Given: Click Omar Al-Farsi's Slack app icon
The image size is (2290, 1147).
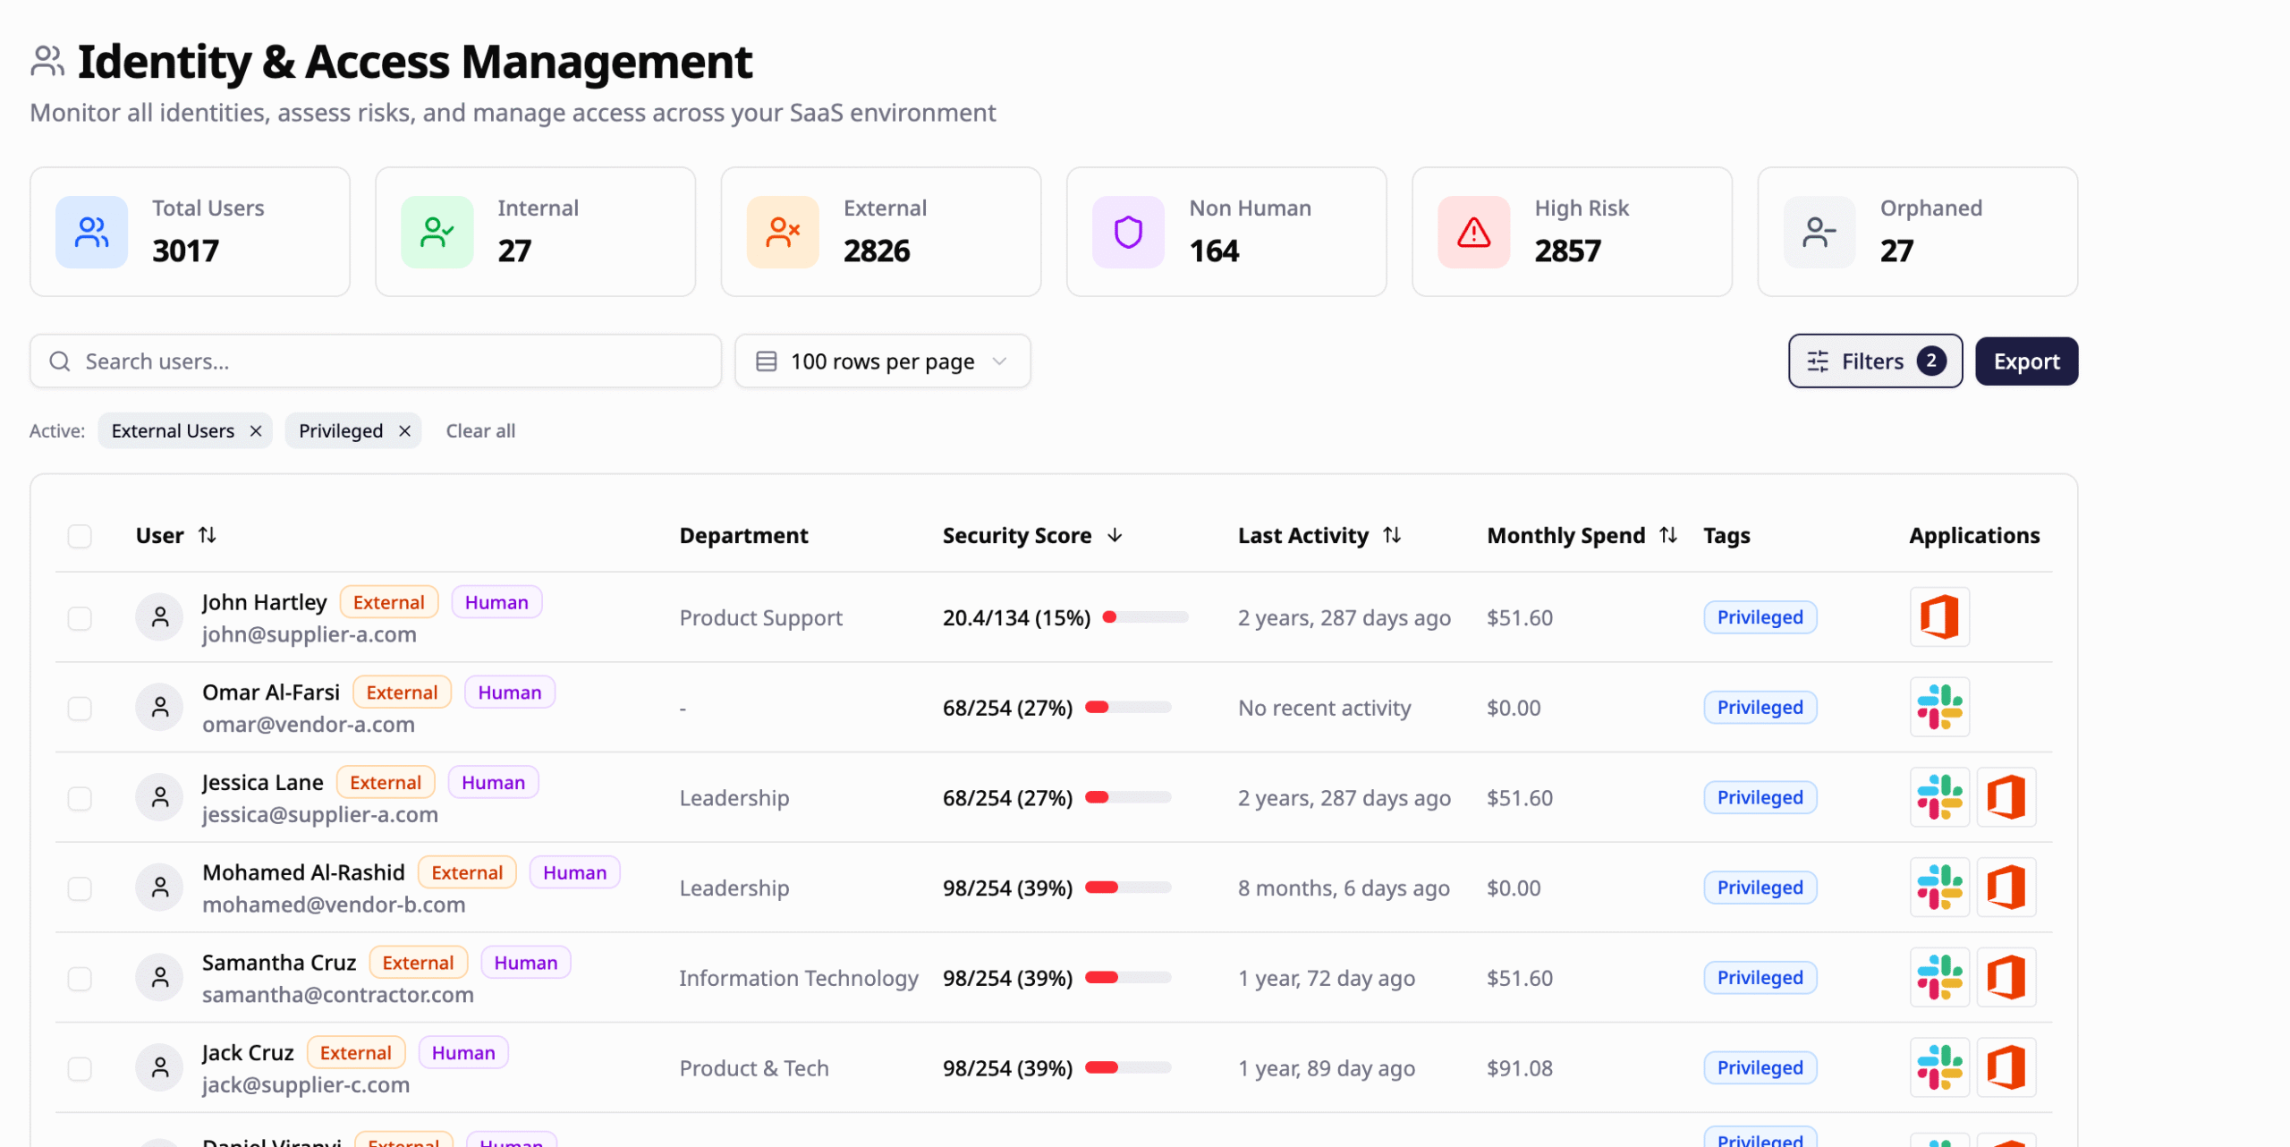Looking at the screenshot, I should pos(1939,708).
